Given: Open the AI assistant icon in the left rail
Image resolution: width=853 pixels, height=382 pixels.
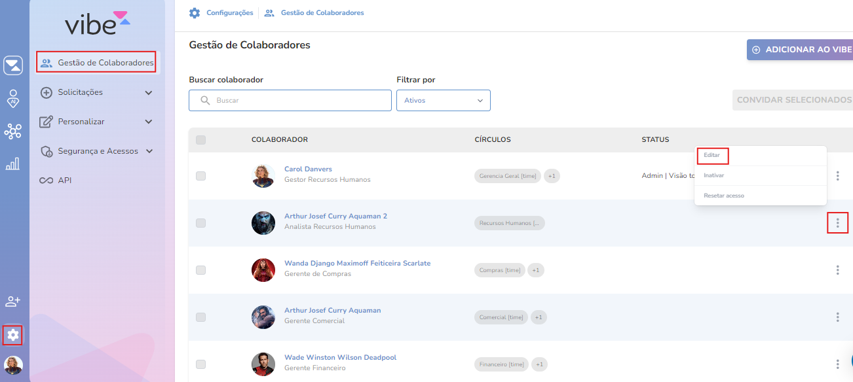Looking at the screenshot, I should 13,98.
